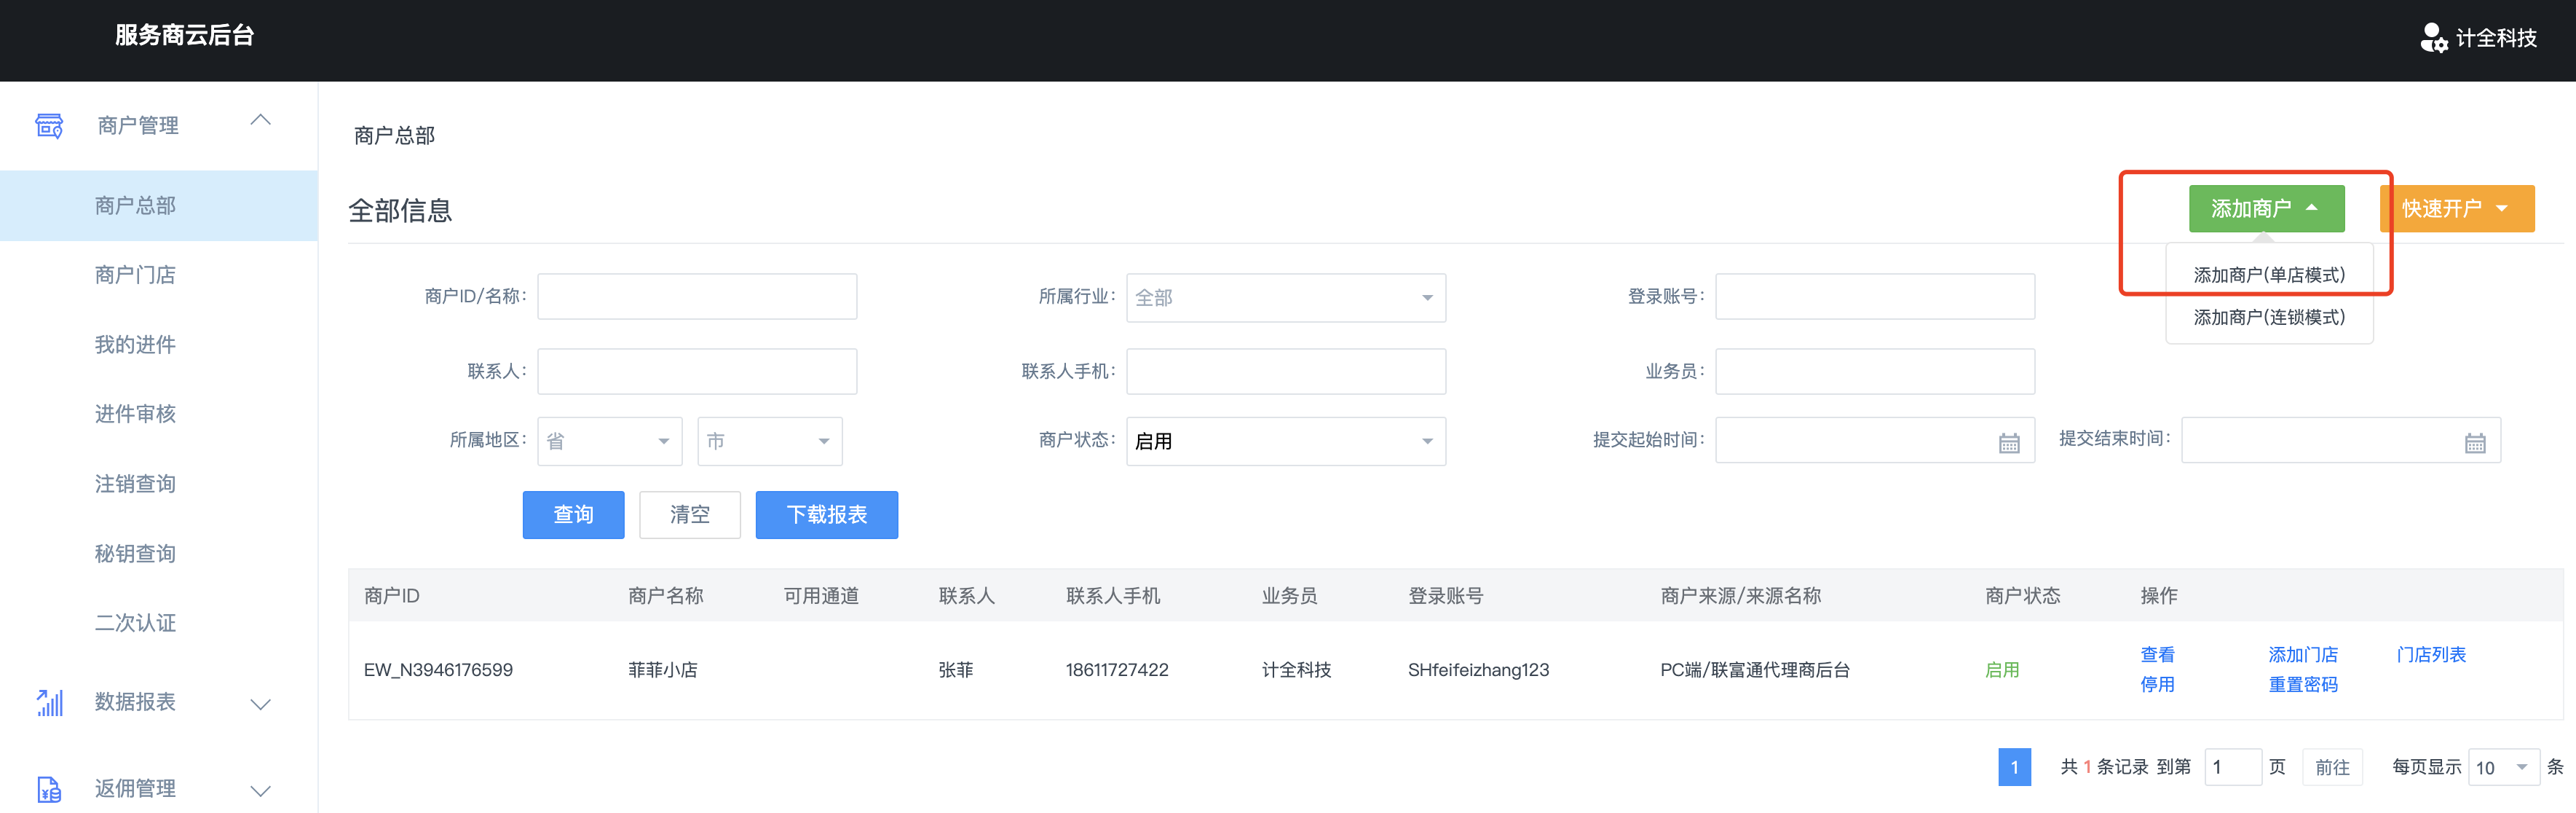Open the orange 快速开户 dropdown button
The width and height of the screenshot is (2576, 813).
(x=2456, y=209)
